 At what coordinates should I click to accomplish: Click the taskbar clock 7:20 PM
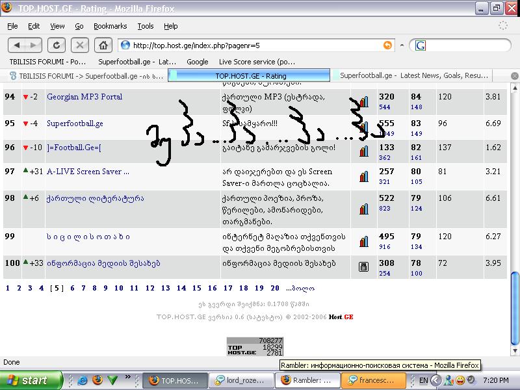pyautogui.click(x=496, y=380)
